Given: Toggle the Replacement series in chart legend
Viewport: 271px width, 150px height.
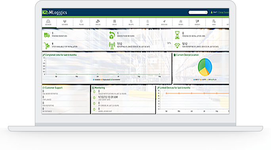Looking at the screenshot, I should 106,80.
